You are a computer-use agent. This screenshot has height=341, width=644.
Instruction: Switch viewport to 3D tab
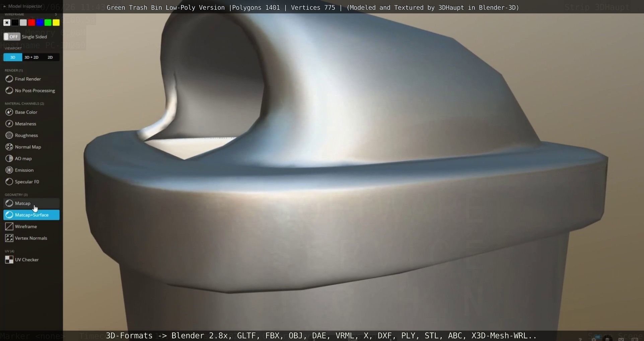13,57
